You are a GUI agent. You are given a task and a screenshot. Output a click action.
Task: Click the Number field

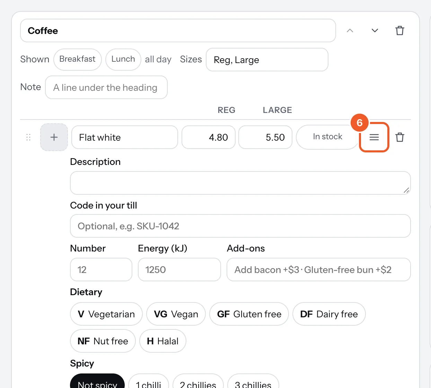(x=101, y=270)
